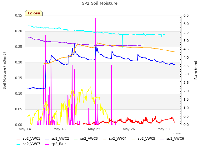Click the May 30 x-axis tick label
200x150 pixels.
click(x=163, y=129)
